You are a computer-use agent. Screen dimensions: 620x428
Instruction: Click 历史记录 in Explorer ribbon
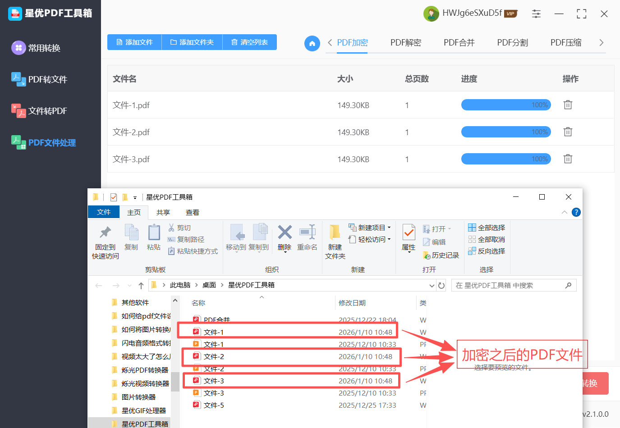point(441,255)
